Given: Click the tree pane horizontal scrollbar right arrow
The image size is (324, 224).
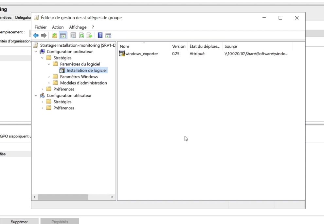Looking at the screenshot, I should pyautogui.click(x=112, y=197).
